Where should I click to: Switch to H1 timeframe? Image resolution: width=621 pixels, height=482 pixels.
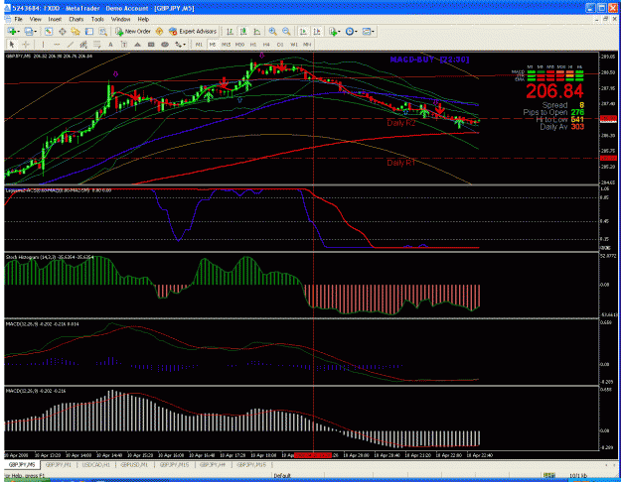(253, 45)
